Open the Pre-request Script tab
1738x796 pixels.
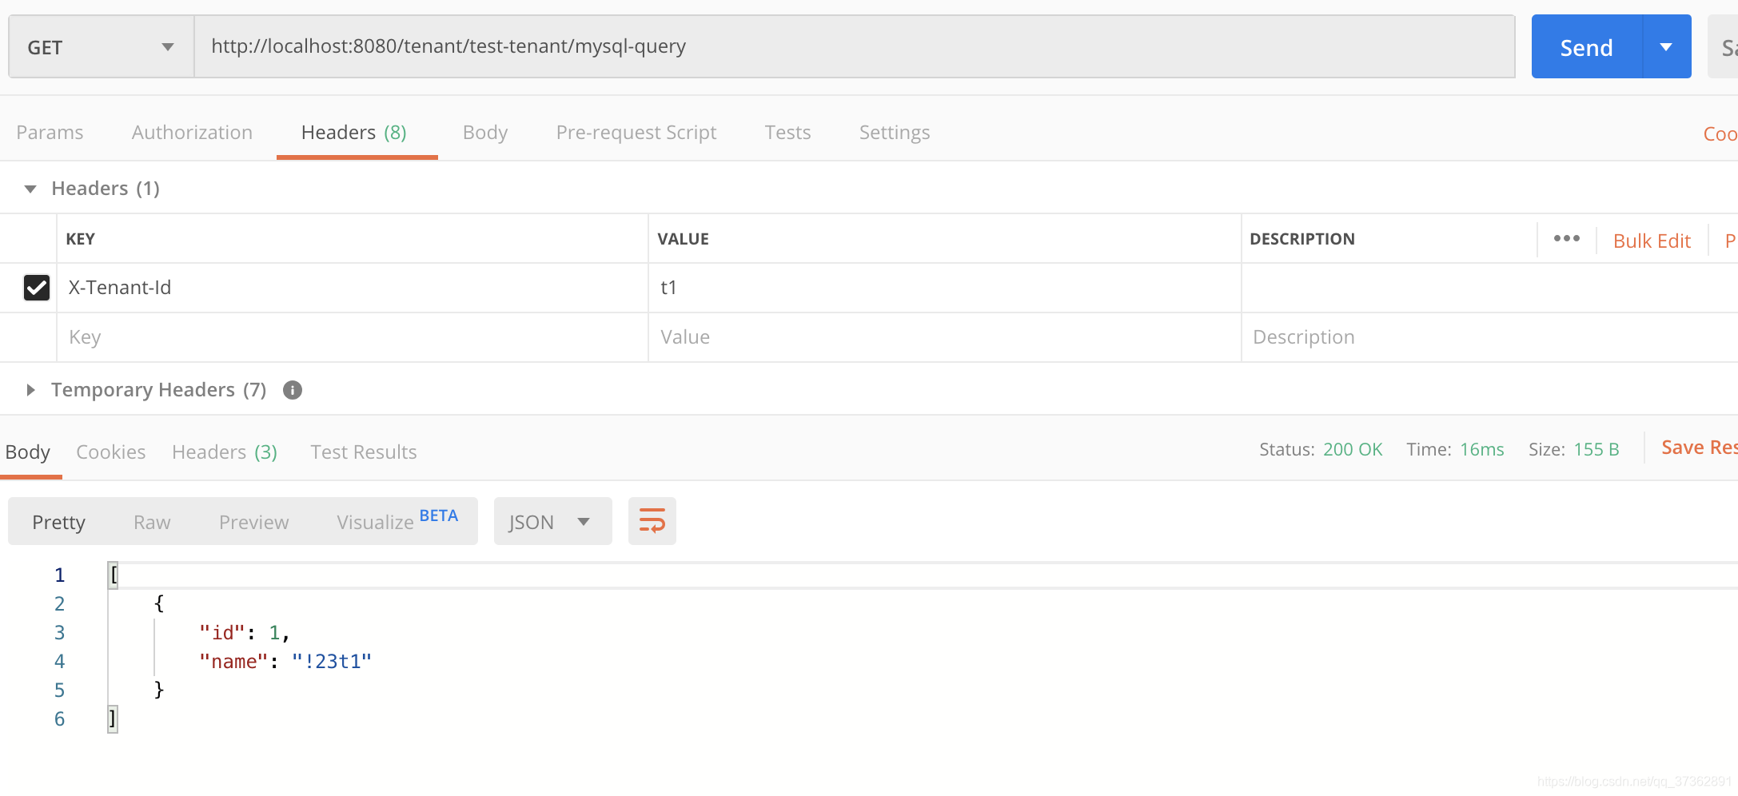coord(636,132)
